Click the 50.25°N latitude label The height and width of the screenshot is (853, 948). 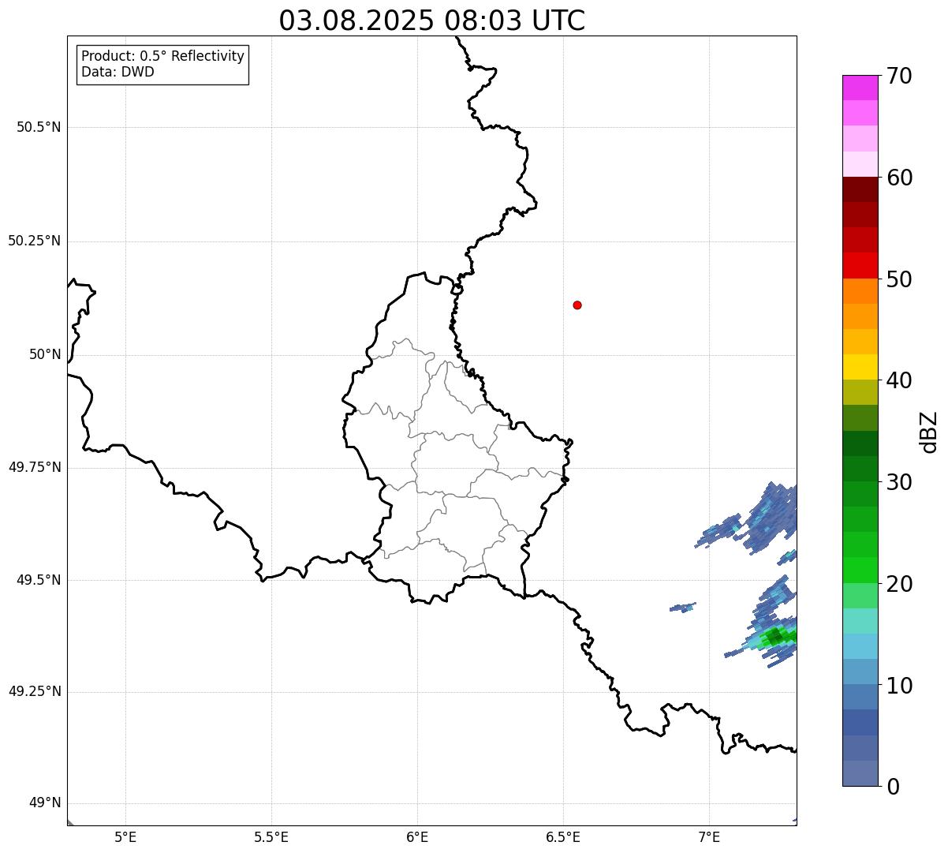tap(35, 241)
